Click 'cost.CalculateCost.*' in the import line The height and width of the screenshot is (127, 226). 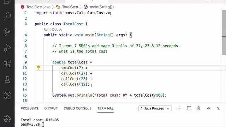[88, 13]
